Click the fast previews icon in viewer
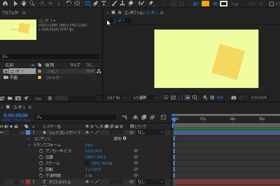Screen dimensions: 280x186 click(x=166, y=97)
